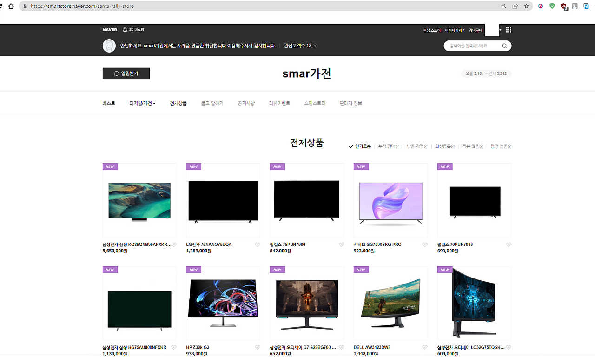The image size is (595, 357).
Task: Expand the account dropdown arrow next to 장바구니
Action: click(x=500, y=30)
